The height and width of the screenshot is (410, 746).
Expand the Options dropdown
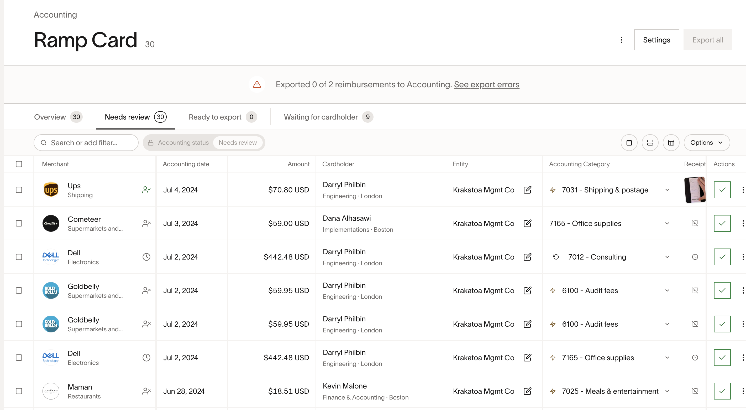706,143
